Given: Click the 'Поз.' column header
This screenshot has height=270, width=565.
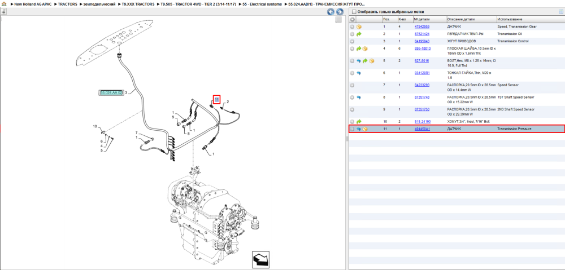Looking at the screenshot, I should click(389, 19).
